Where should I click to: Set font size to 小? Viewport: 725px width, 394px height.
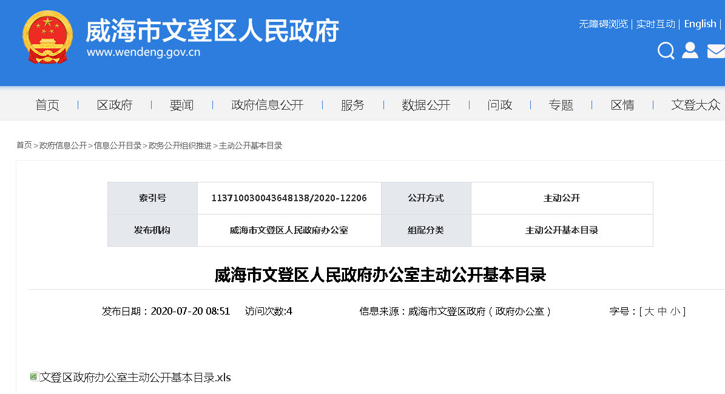click(x=675, y=312)
